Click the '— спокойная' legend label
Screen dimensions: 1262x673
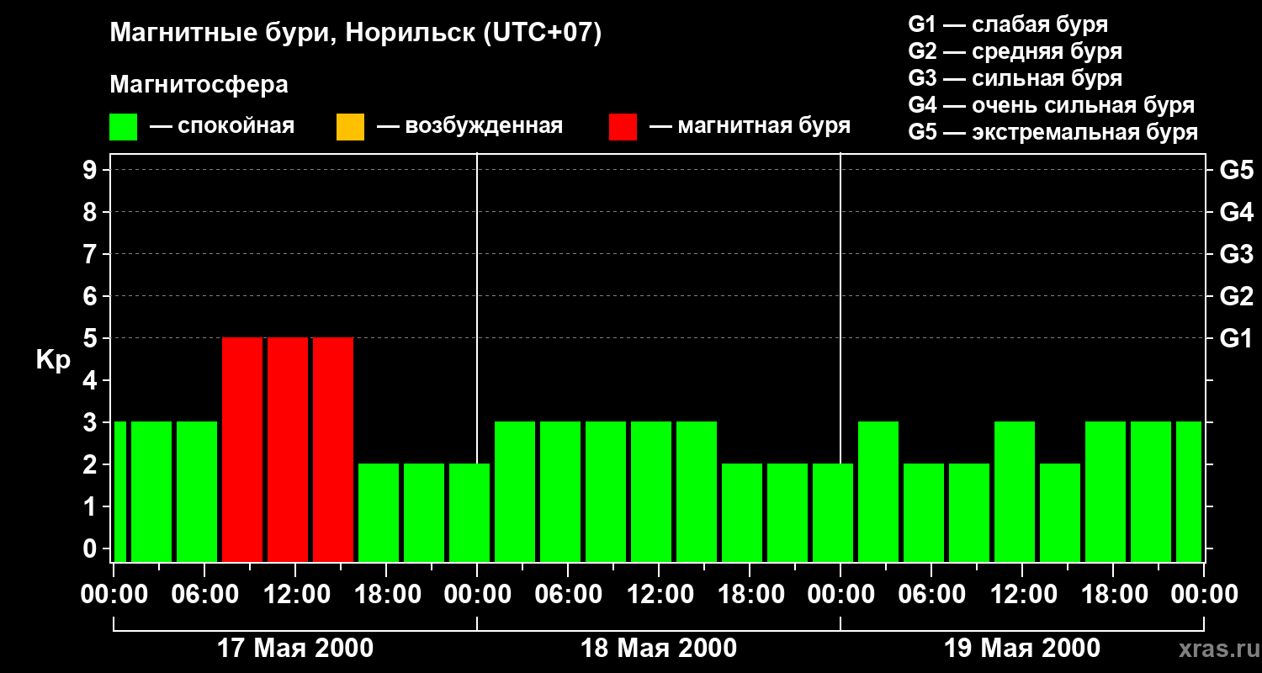[x=222, y=126]
